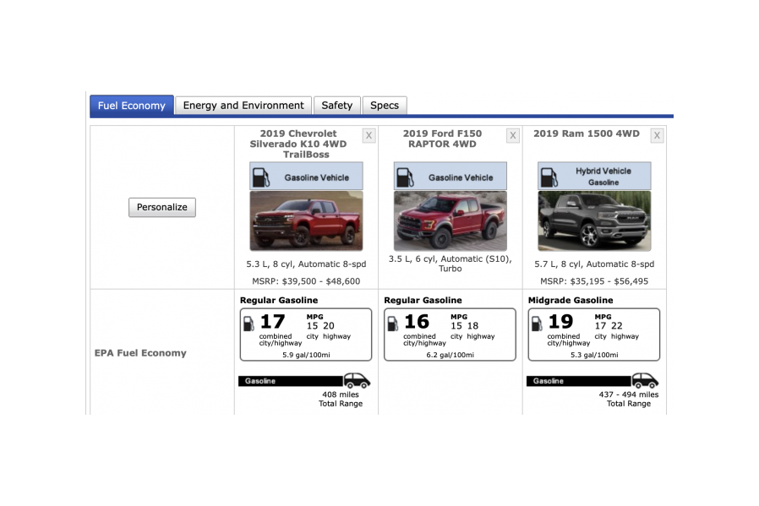Click the fuel pump icon in F150's 16 MPG box

point(392,323)
